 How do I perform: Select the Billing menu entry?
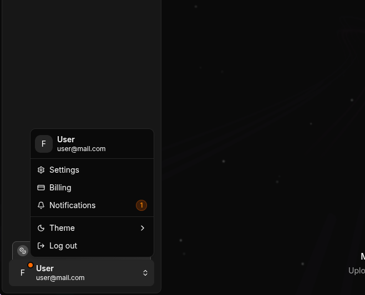point(92,188)
